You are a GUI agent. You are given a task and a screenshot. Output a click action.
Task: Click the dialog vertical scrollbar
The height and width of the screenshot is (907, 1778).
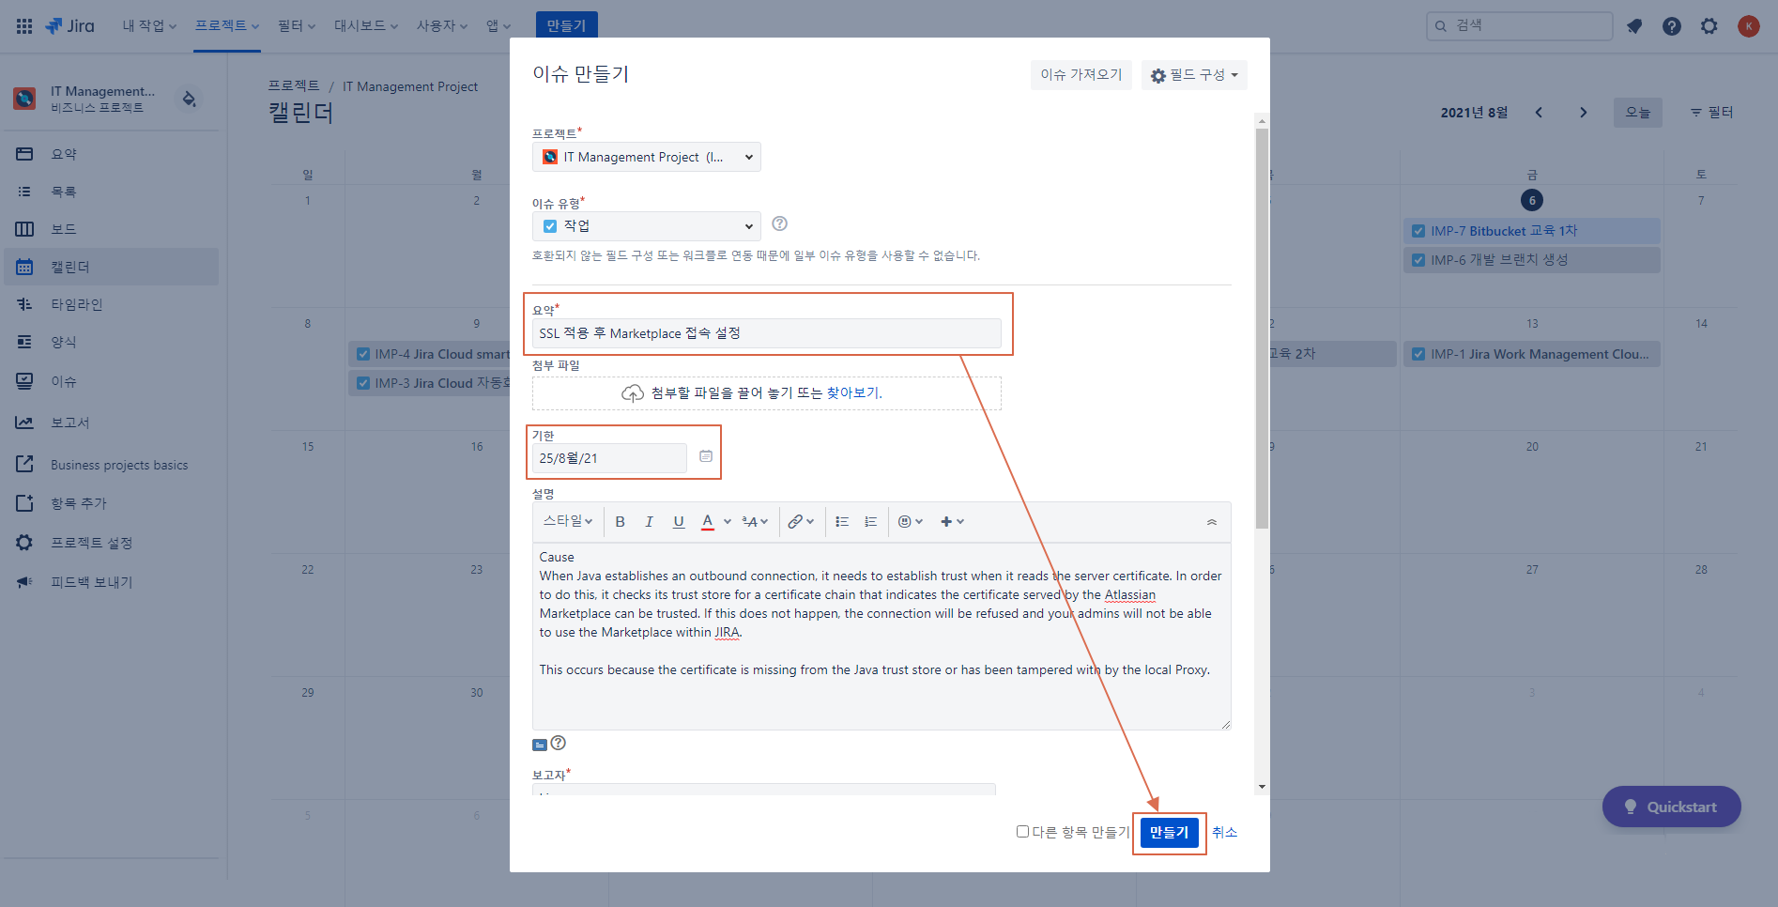pos(1262,329)
